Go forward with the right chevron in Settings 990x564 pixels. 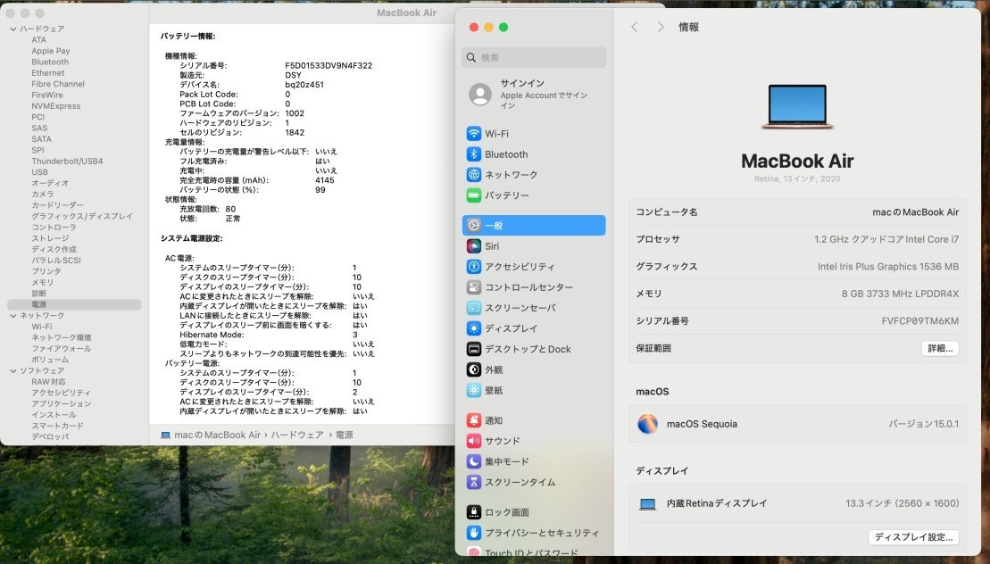coord(661,27)
